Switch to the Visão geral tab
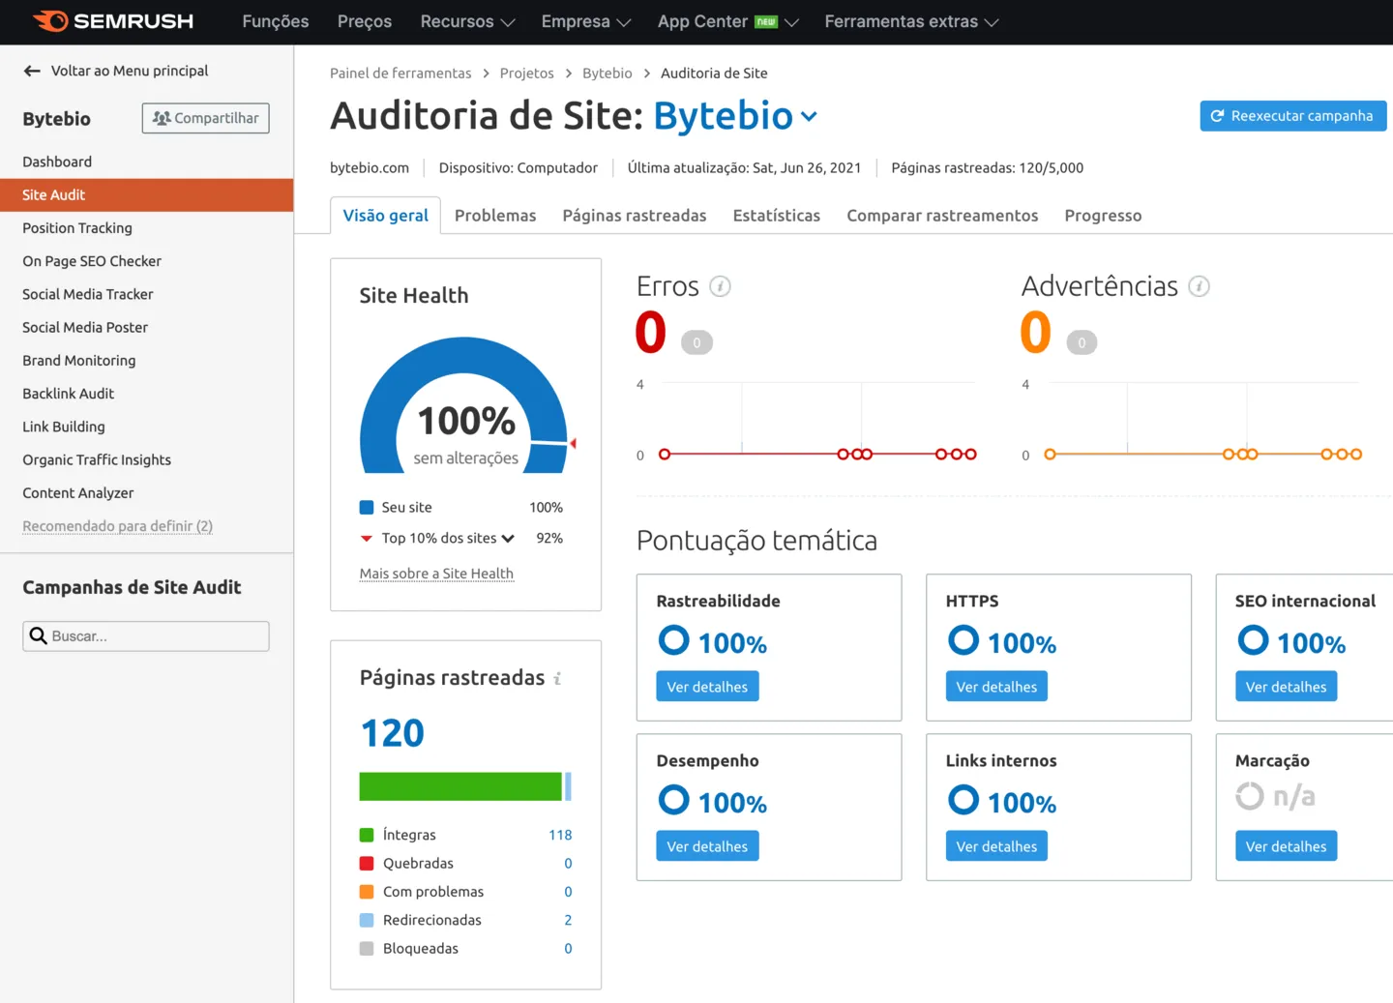The image size is (1393, 1003). coord(385,216)
